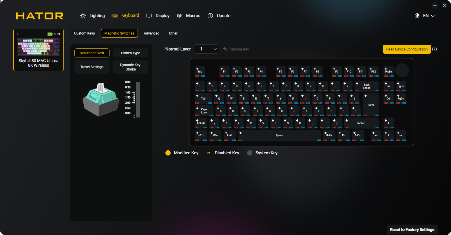This screenshot has width=451, height=235.
Task: Open the Update tab
Action: click(219, 16)
